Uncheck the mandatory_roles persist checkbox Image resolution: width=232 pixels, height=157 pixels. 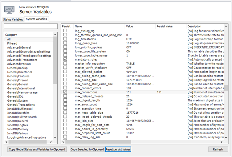pyautogui.click(x=65, y=59)
